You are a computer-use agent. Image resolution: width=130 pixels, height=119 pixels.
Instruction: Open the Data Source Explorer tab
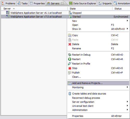pyautogui.click(x=83, y=3)
